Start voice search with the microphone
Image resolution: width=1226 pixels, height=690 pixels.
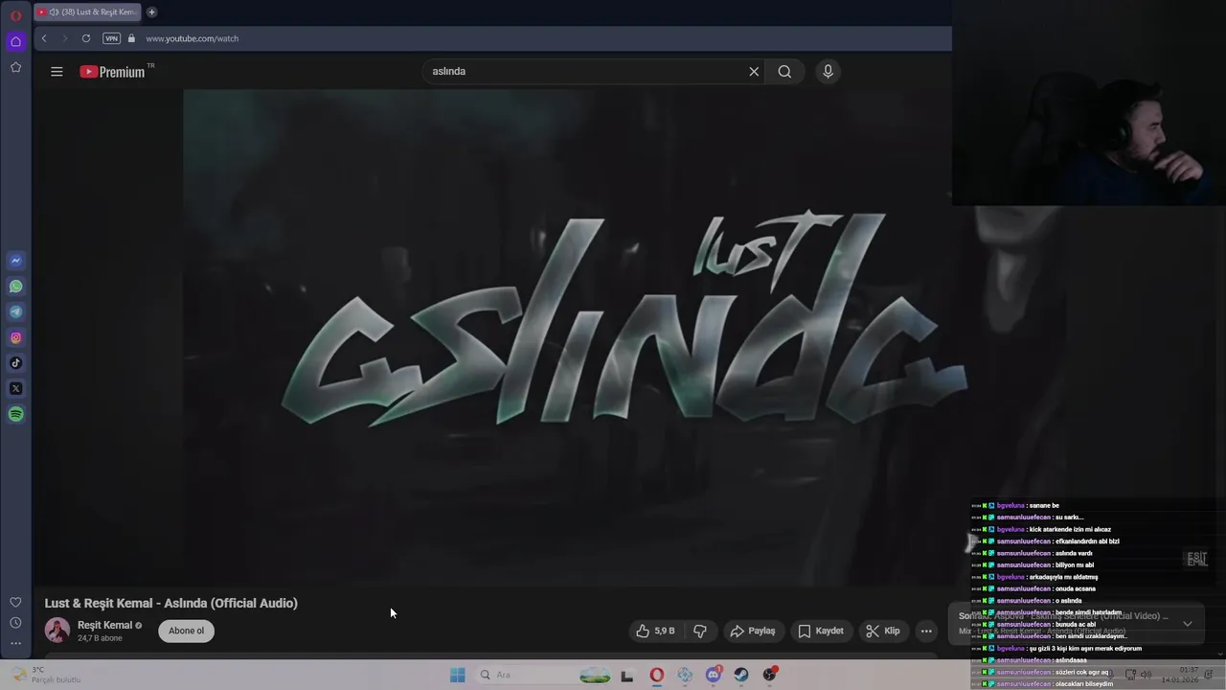[x=829, y=72]
